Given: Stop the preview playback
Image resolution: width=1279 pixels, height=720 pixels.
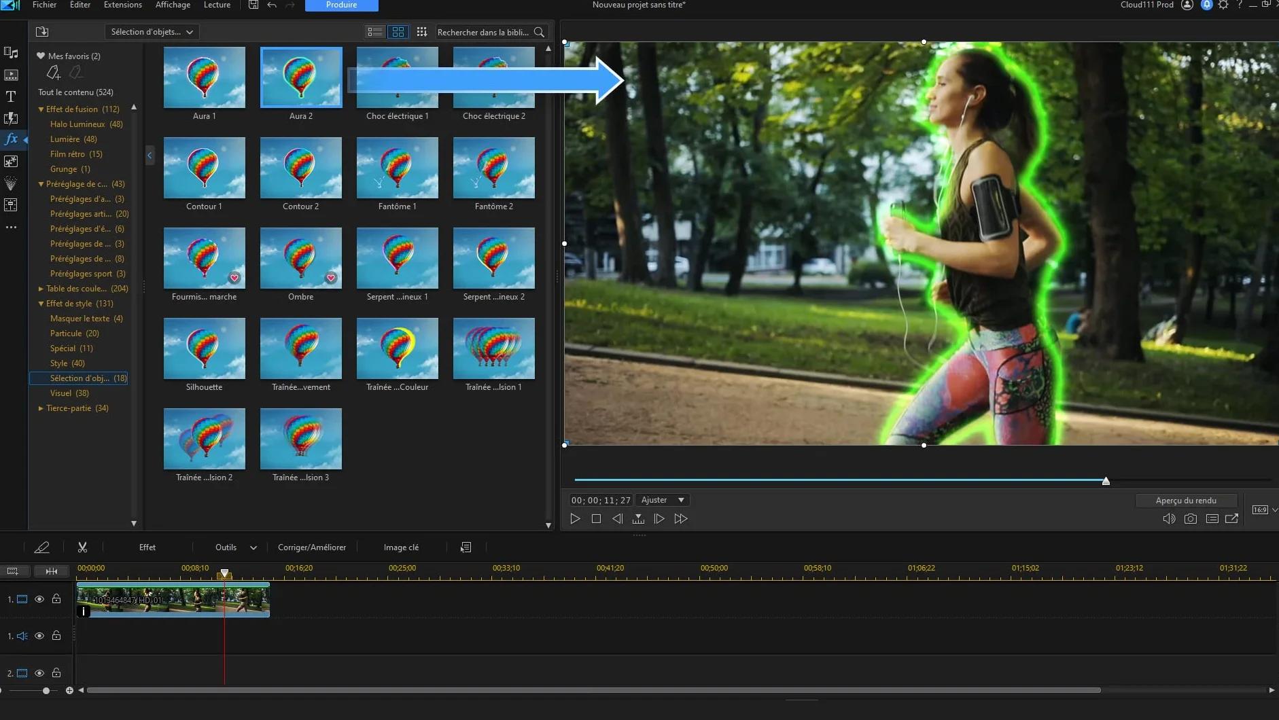Looking at the screenshot, I should (596, 519).
